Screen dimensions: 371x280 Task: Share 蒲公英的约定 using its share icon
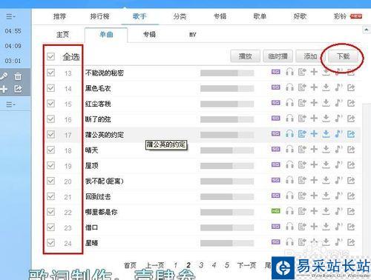click(351, 134)
